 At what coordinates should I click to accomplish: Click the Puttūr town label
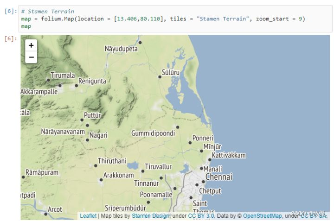coord(92,115)
